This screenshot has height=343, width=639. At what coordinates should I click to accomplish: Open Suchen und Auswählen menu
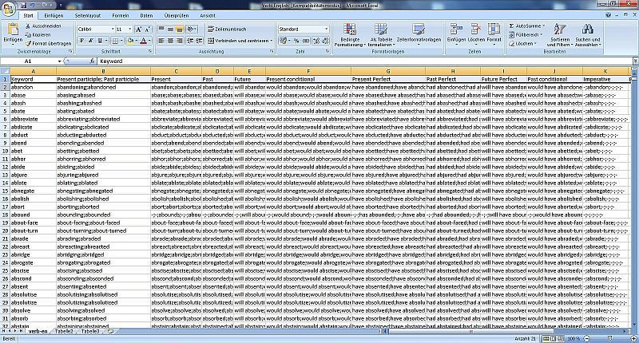coord(587,35)
